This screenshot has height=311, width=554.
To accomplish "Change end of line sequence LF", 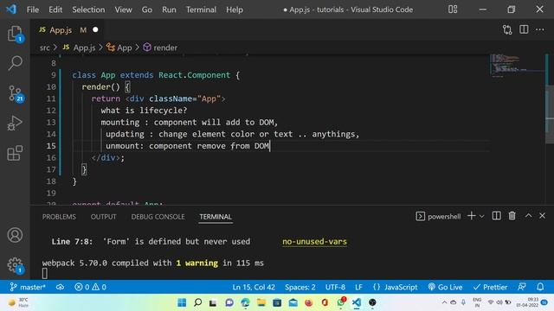I will click(x=358, y=287).
